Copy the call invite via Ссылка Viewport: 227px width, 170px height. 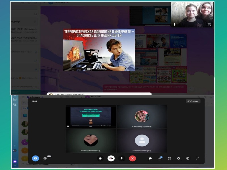point(193,101)
